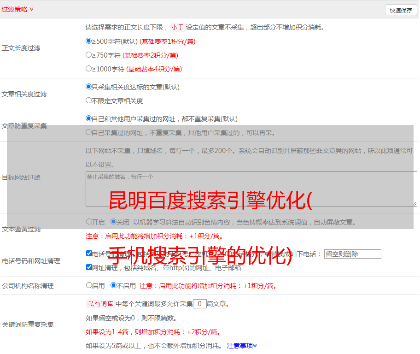
Task: Select the ≥750字符 length option
Action: (x=88, y=55)
